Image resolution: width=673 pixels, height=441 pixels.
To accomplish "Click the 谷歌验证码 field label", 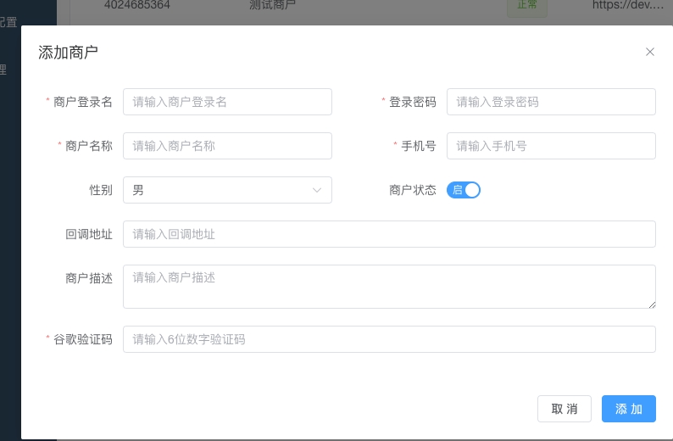I will [83, 339].
